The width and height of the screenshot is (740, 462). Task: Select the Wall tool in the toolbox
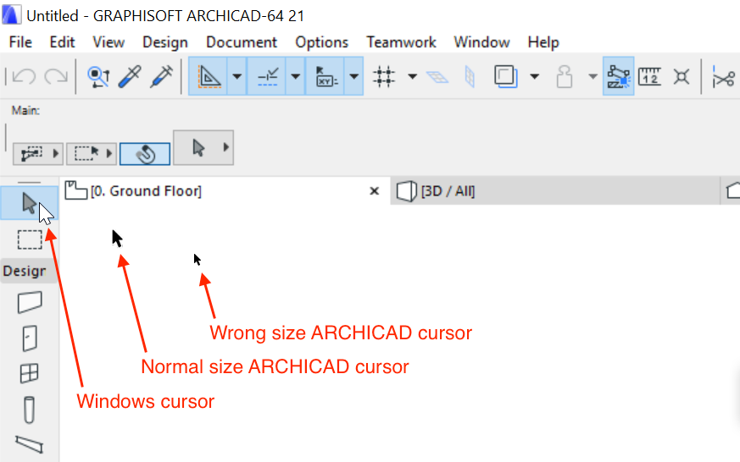(30, 302)
